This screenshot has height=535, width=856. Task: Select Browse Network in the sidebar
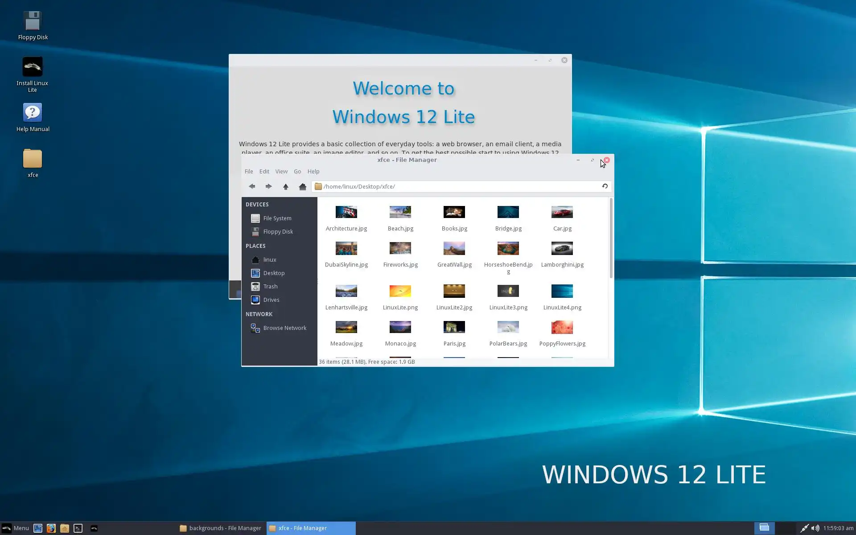(x=284, y=328)
